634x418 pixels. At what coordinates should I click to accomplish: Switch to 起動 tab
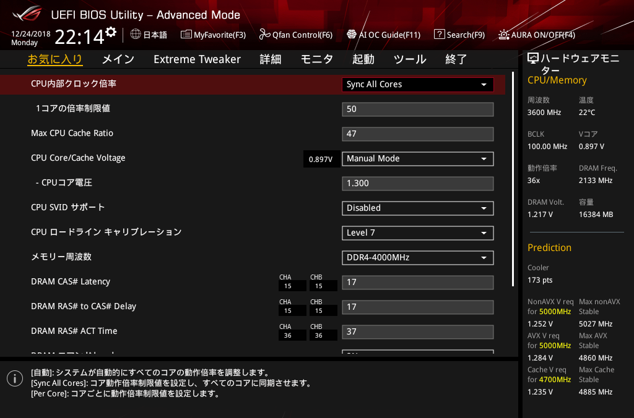click(363, 59)
